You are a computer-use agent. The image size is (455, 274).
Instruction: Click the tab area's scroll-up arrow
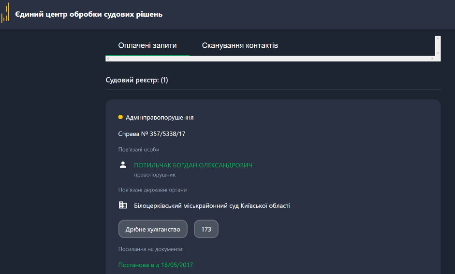pos(438,39)
